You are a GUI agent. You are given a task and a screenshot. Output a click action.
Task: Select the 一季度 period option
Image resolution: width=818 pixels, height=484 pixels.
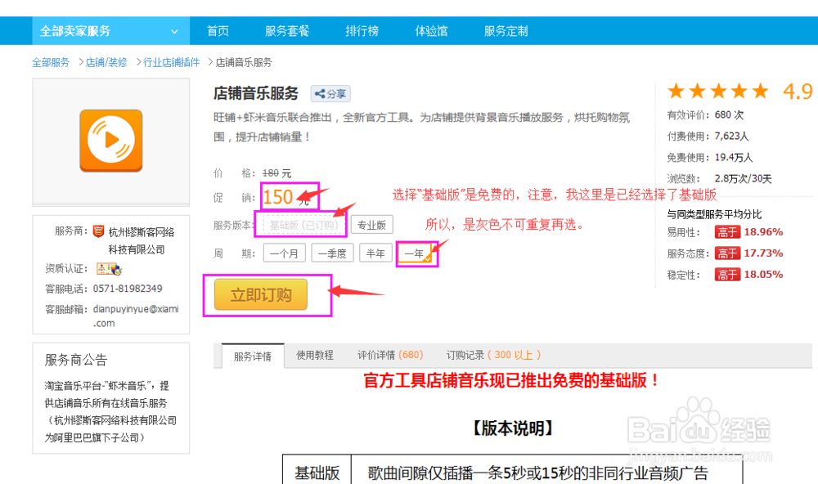(x=332, y=253)
